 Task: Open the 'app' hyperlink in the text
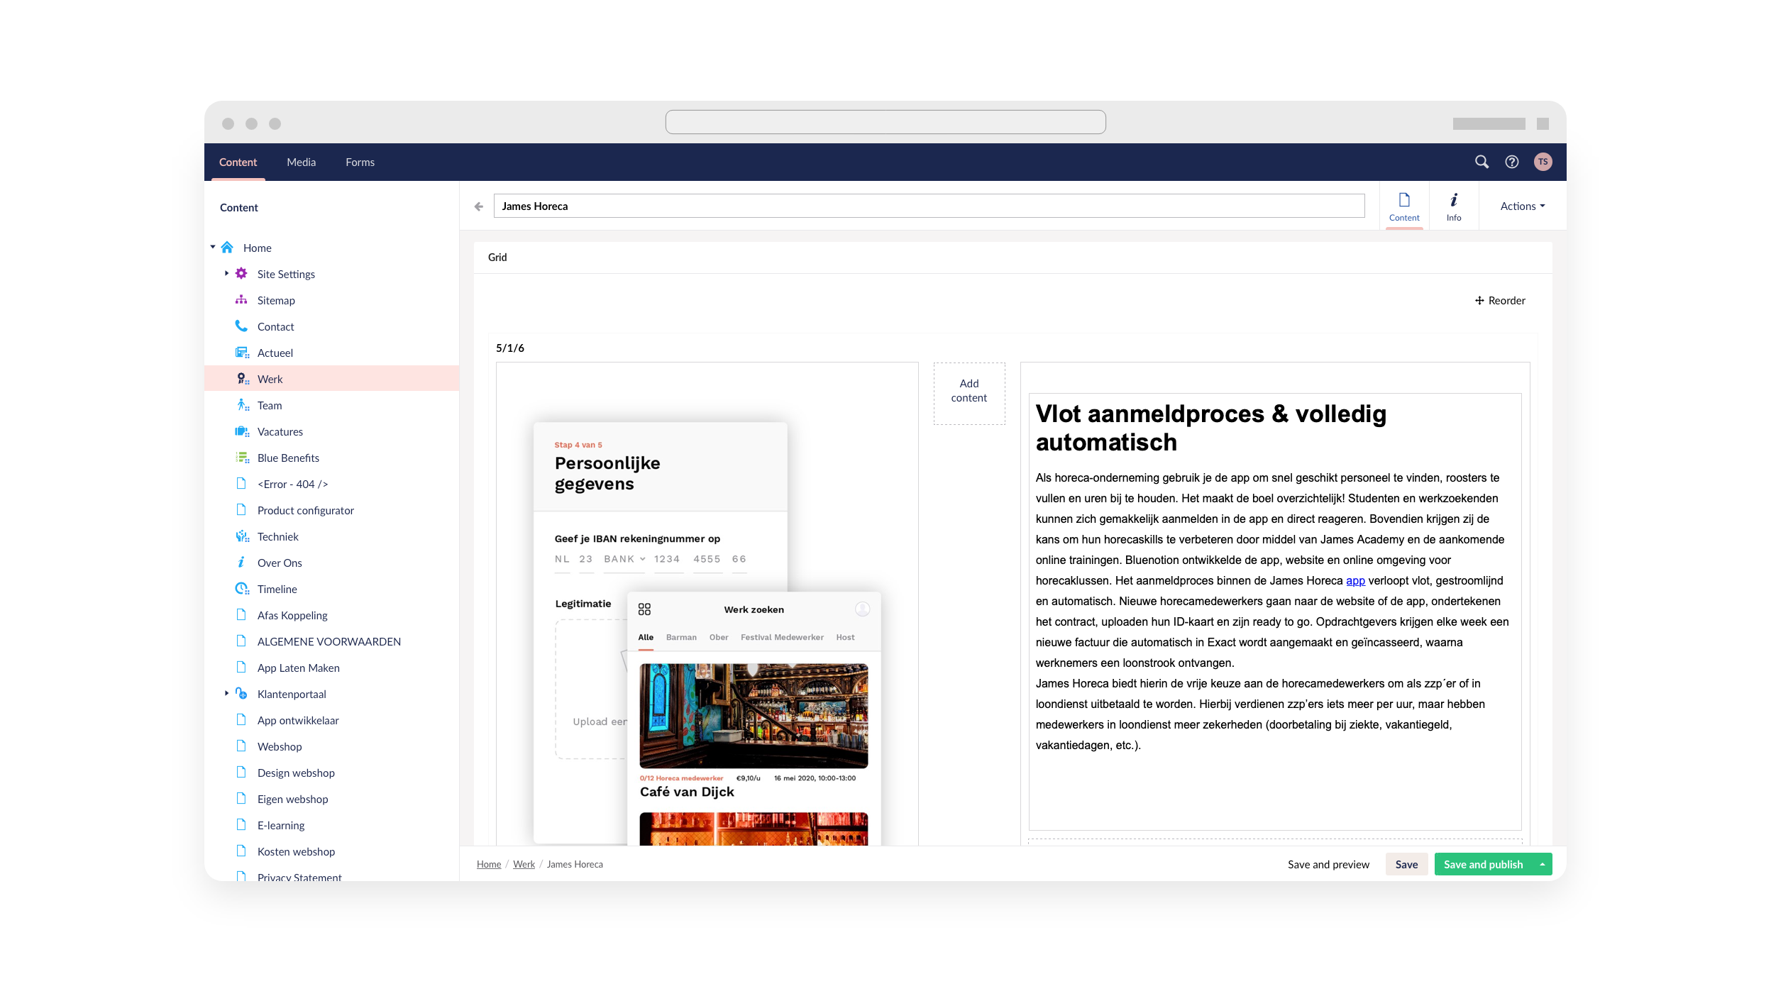click(x=1355, y=580)
